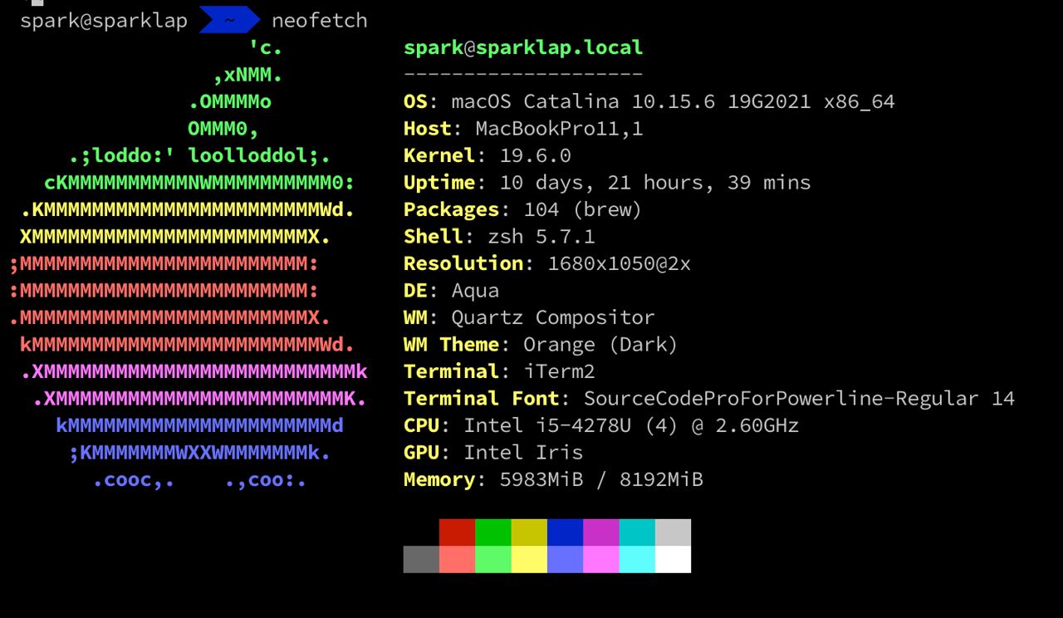The image size is (1063, 618).
Task: Click the ASCII logo leaf ''c.' line
Action: tap(266, 47)
